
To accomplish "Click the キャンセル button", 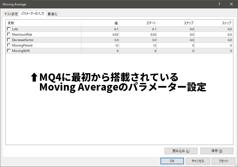I will point(198,161).
